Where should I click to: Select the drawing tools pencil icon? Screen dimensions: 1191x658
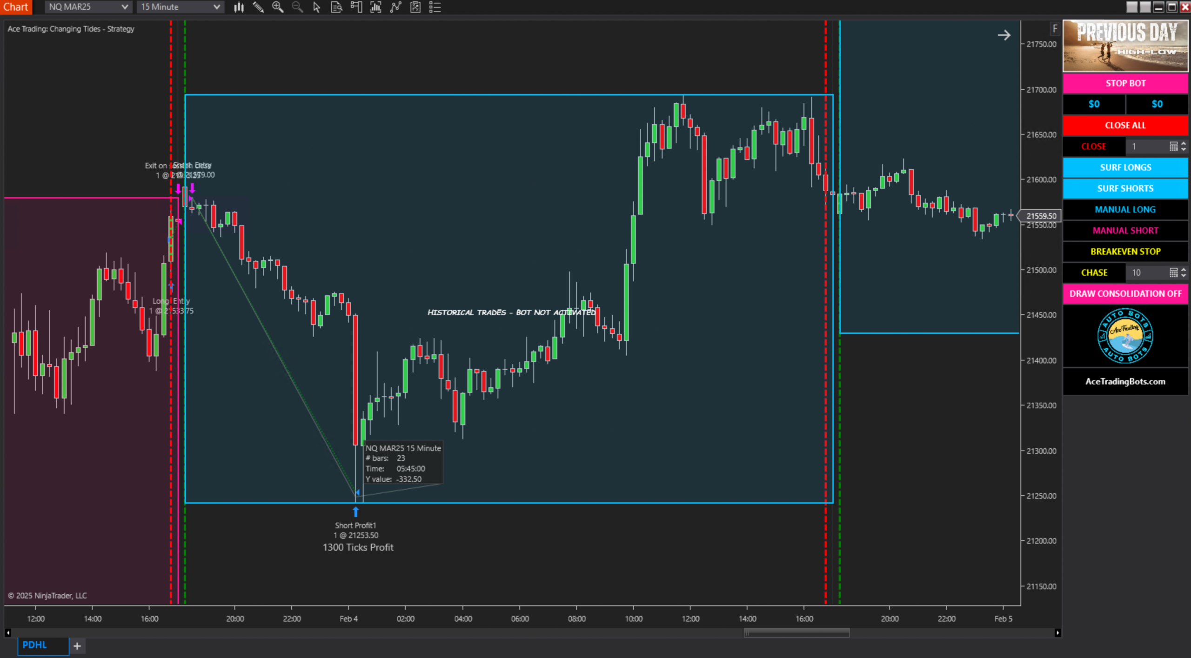pyautogui.click(x=258, y=7)
